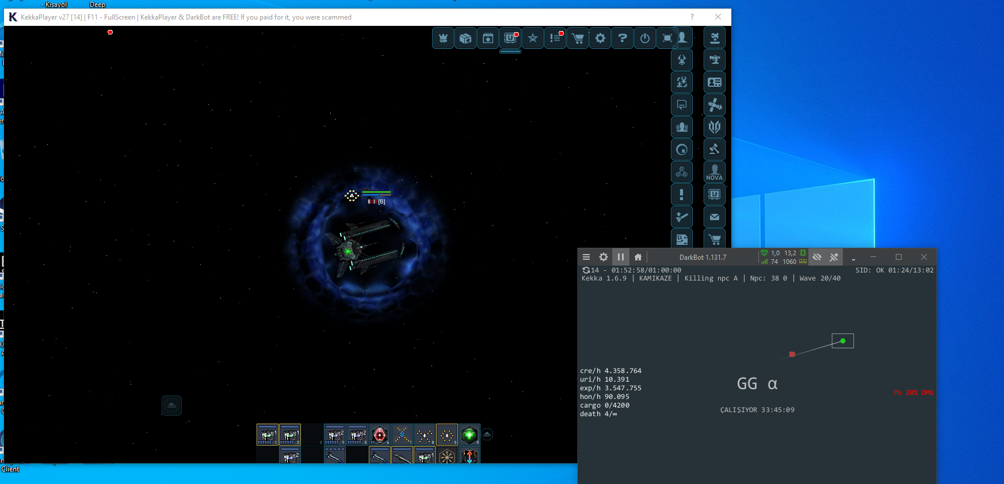Open the shop cart icon in top toolbar
Screen dimensions: 1004x484
coord(578,38)
